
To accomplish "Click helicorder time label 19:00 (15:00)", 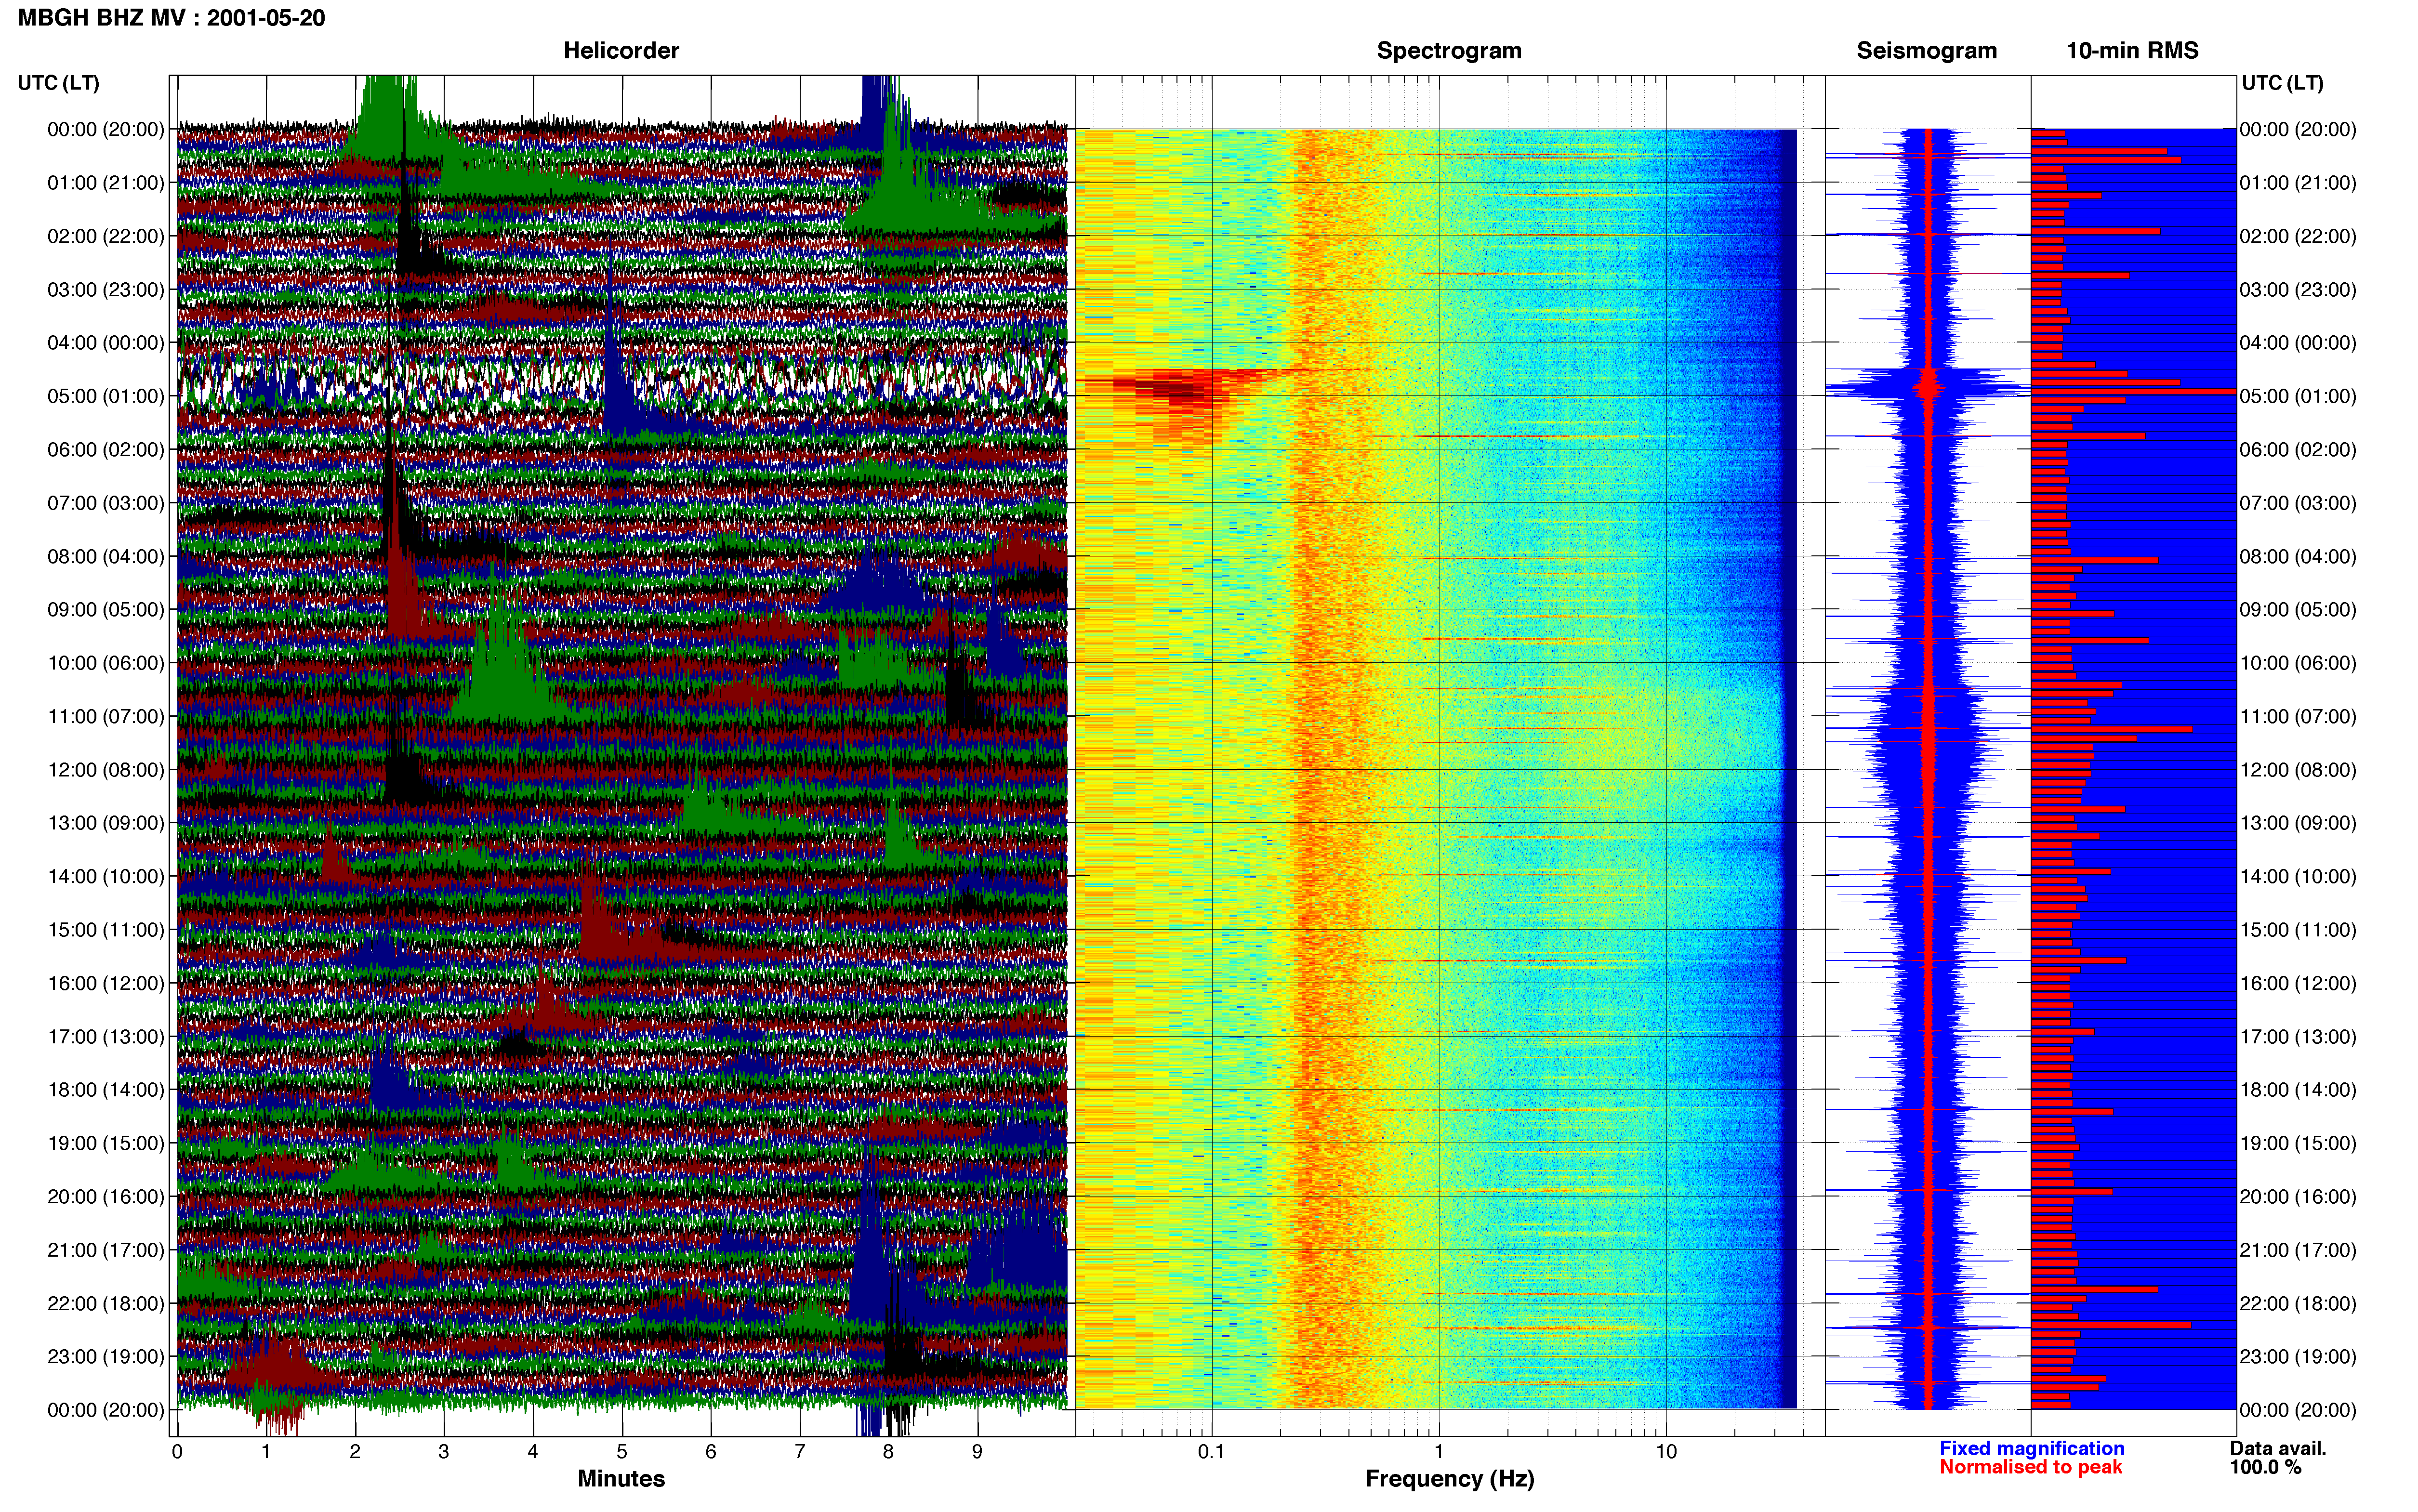I will 106,1143.
